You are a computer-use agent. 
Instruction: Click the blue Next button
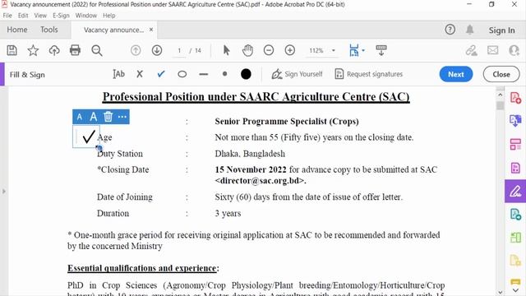[x=456, y=74]
